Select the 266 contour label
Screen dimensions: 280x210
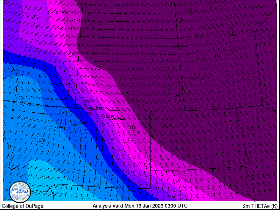click(x=115, y=119)
